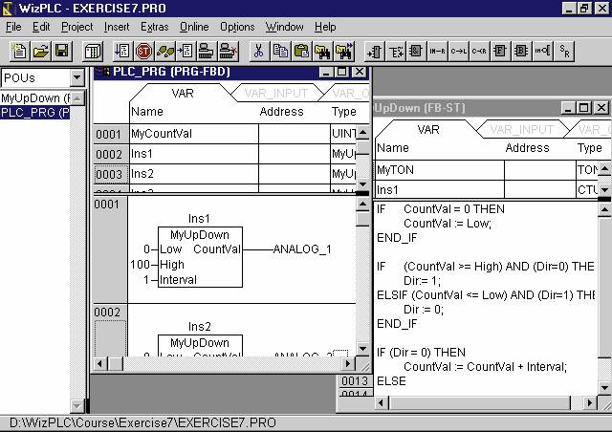This screenshot has width=612, height=432.
Task: Click the network insert T icon
Action: click(x=396, y=51)
